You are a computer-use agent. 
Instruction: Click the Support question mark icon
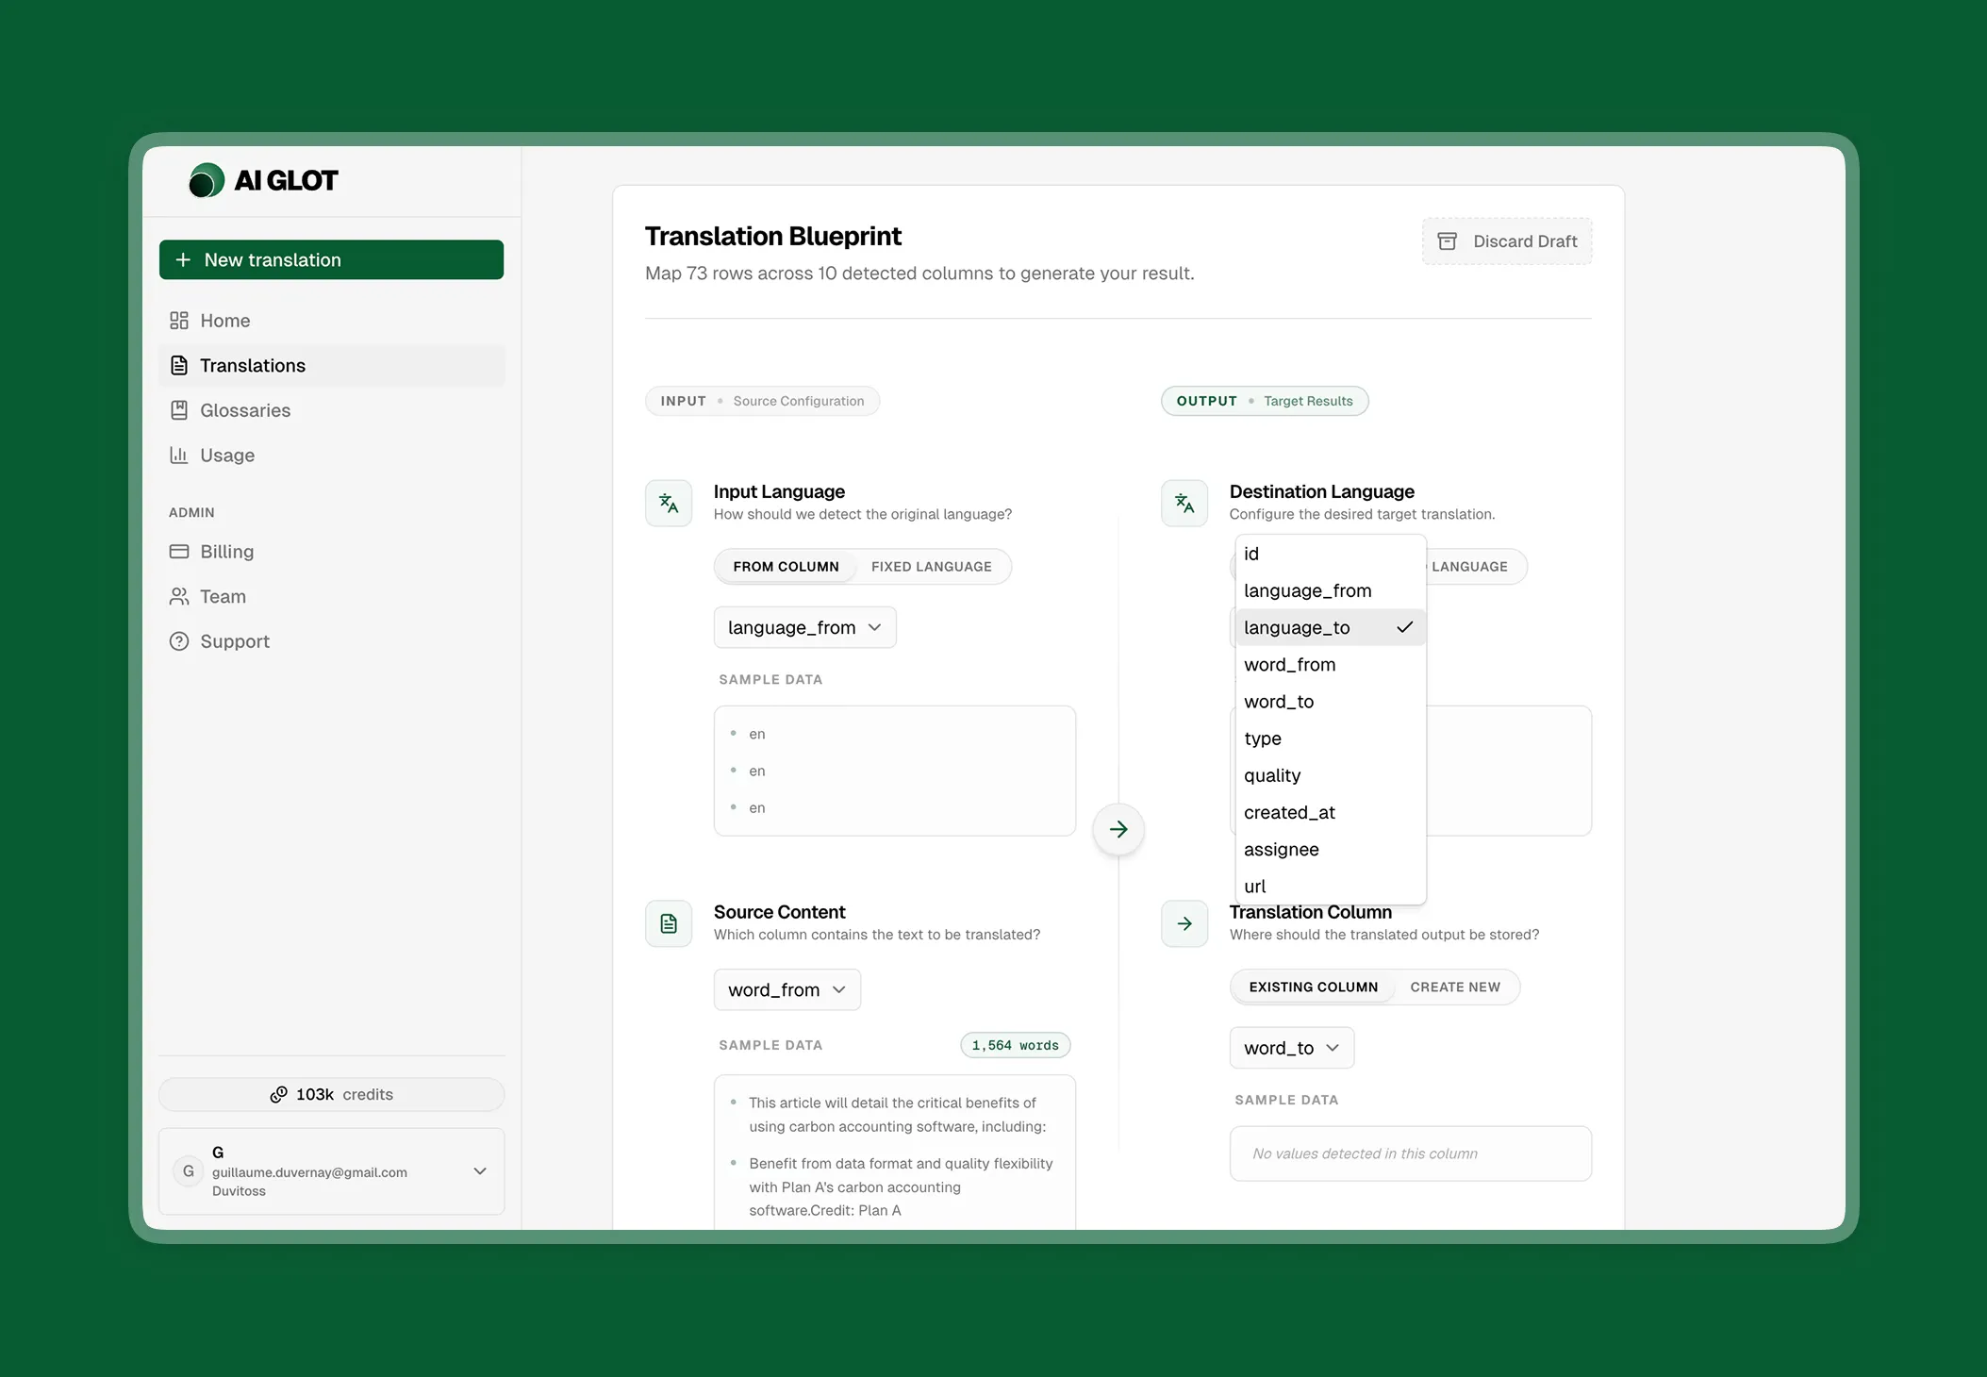tap(180, 641)
